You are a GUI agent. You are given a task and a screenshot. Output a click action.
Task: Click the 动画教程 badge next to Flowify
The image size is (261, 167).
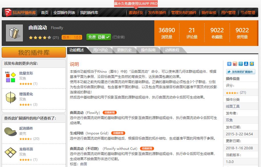(110, 112)
